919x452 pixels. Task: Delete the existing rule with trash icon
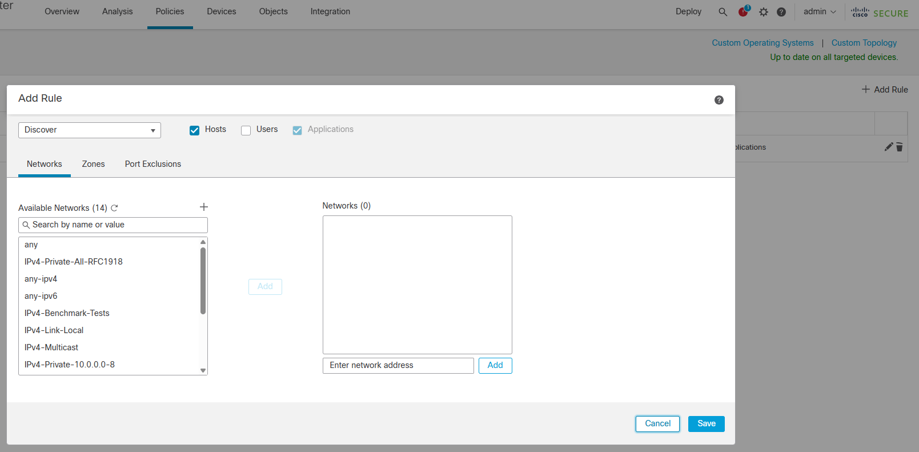click(899, 147)
